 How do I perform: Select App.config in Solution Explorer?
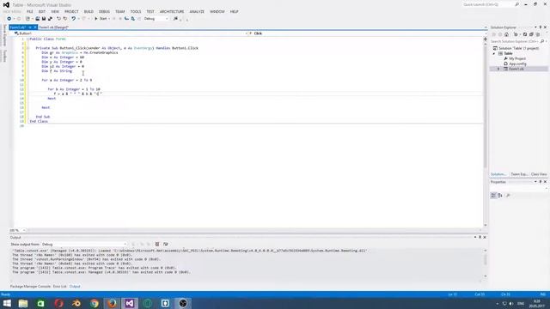tap(517, 64)
